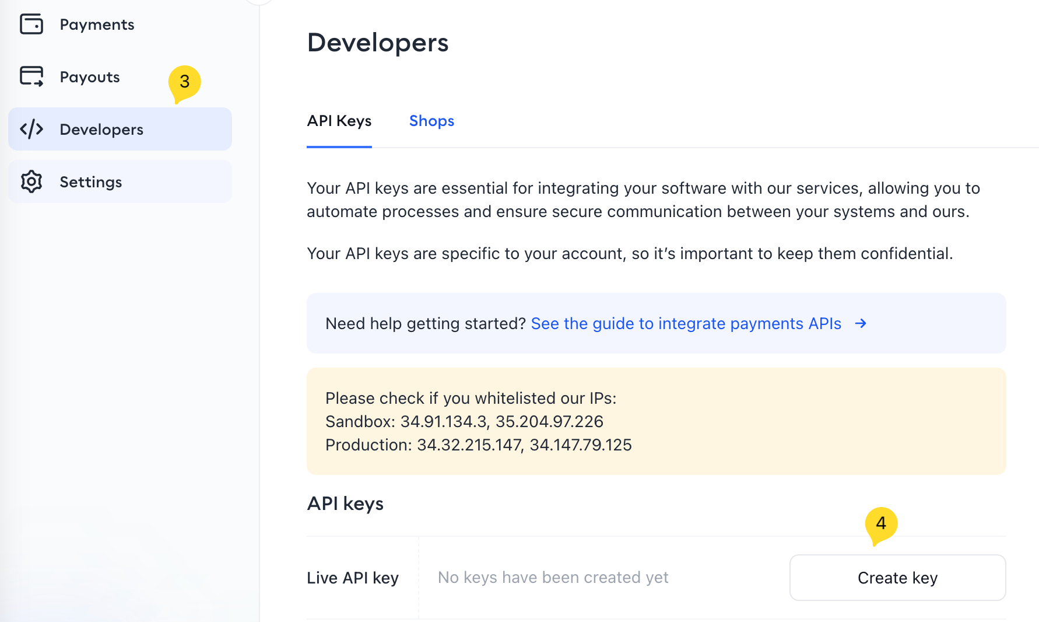This screenshot has width=1039, height=622.
Task: Click the yellow step 4 marker
Action: pos(880,524)
